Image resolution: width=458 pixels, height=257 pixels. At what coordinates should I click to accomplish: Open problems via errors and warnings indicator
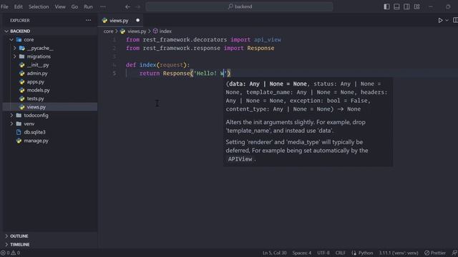(x=10, y=253)
